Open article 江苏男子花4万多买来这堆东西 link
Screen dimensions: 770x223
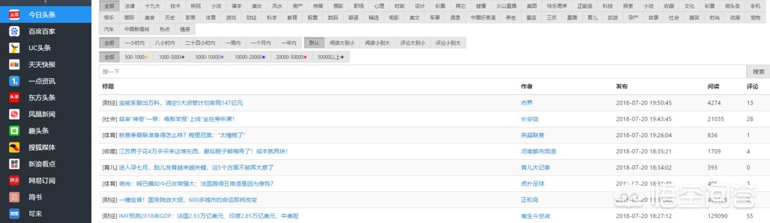click(x=203, y=151)
